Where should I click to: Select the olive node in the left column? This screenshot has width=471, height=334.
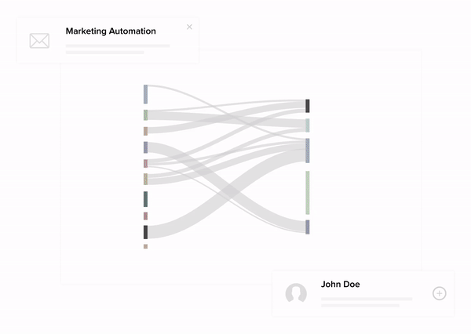[x=145, y=180]
